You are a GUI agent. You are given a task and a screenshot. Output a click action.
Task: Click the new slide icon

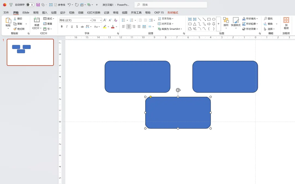coord(37,20)
